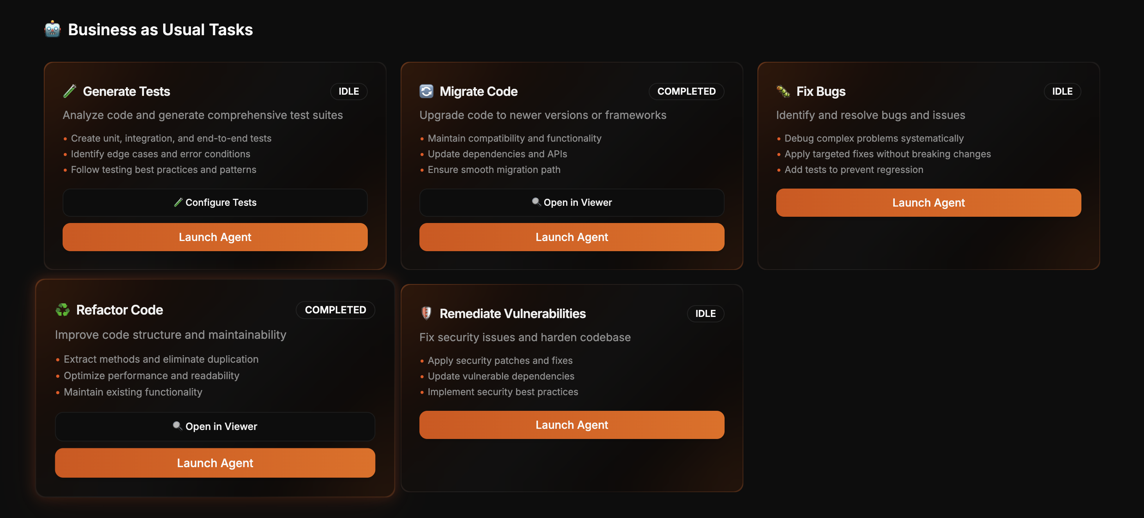Open Migrate Code in Viewer

point(572,202)
